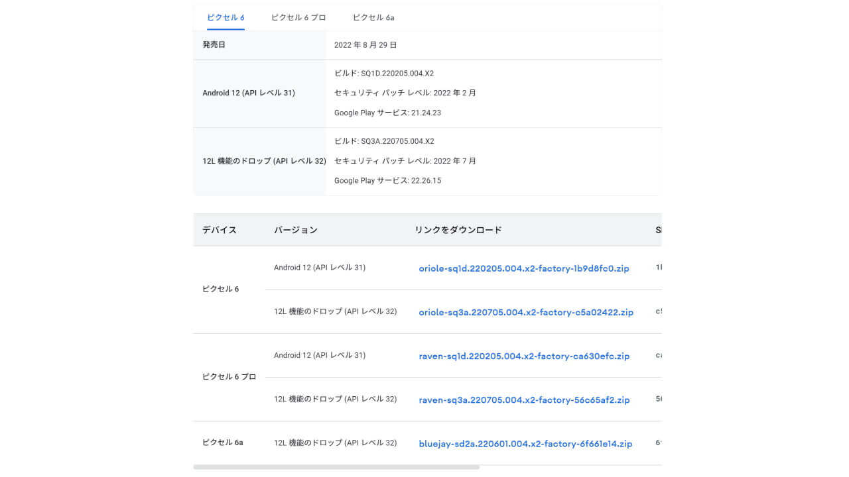Click the raven-sq1d.220205.004.x2 factory zip link
849x477 pixels.
[524, 356]
